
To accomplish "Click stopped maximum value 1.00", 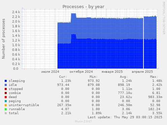I will [156, 89].
